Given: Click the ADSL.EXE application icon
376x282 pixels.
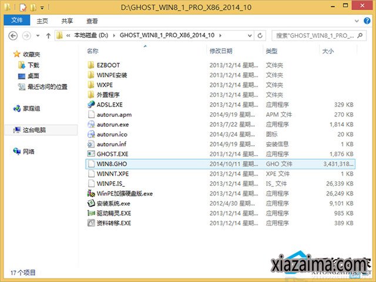Looking at the screenshot, I should tap(91, 105).
